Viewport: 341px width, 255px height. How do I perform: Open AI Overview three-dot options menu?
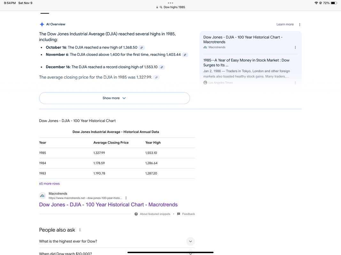pyautogui.click(x=300, y=25)
